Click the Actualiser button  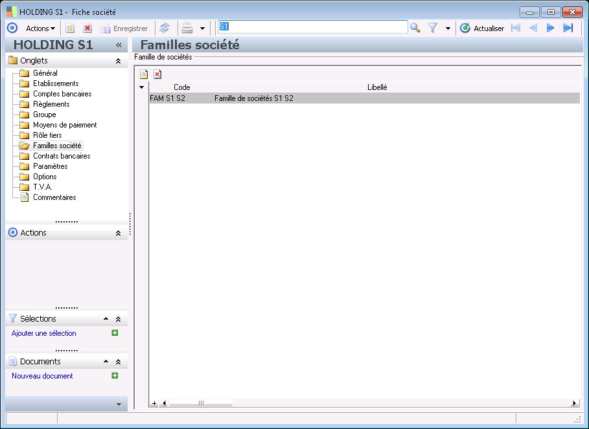[x=482, y=28]
